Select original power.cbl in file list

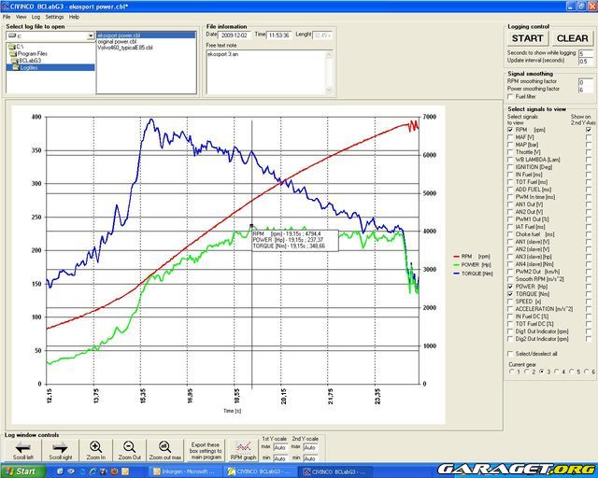tap(119, 41)
